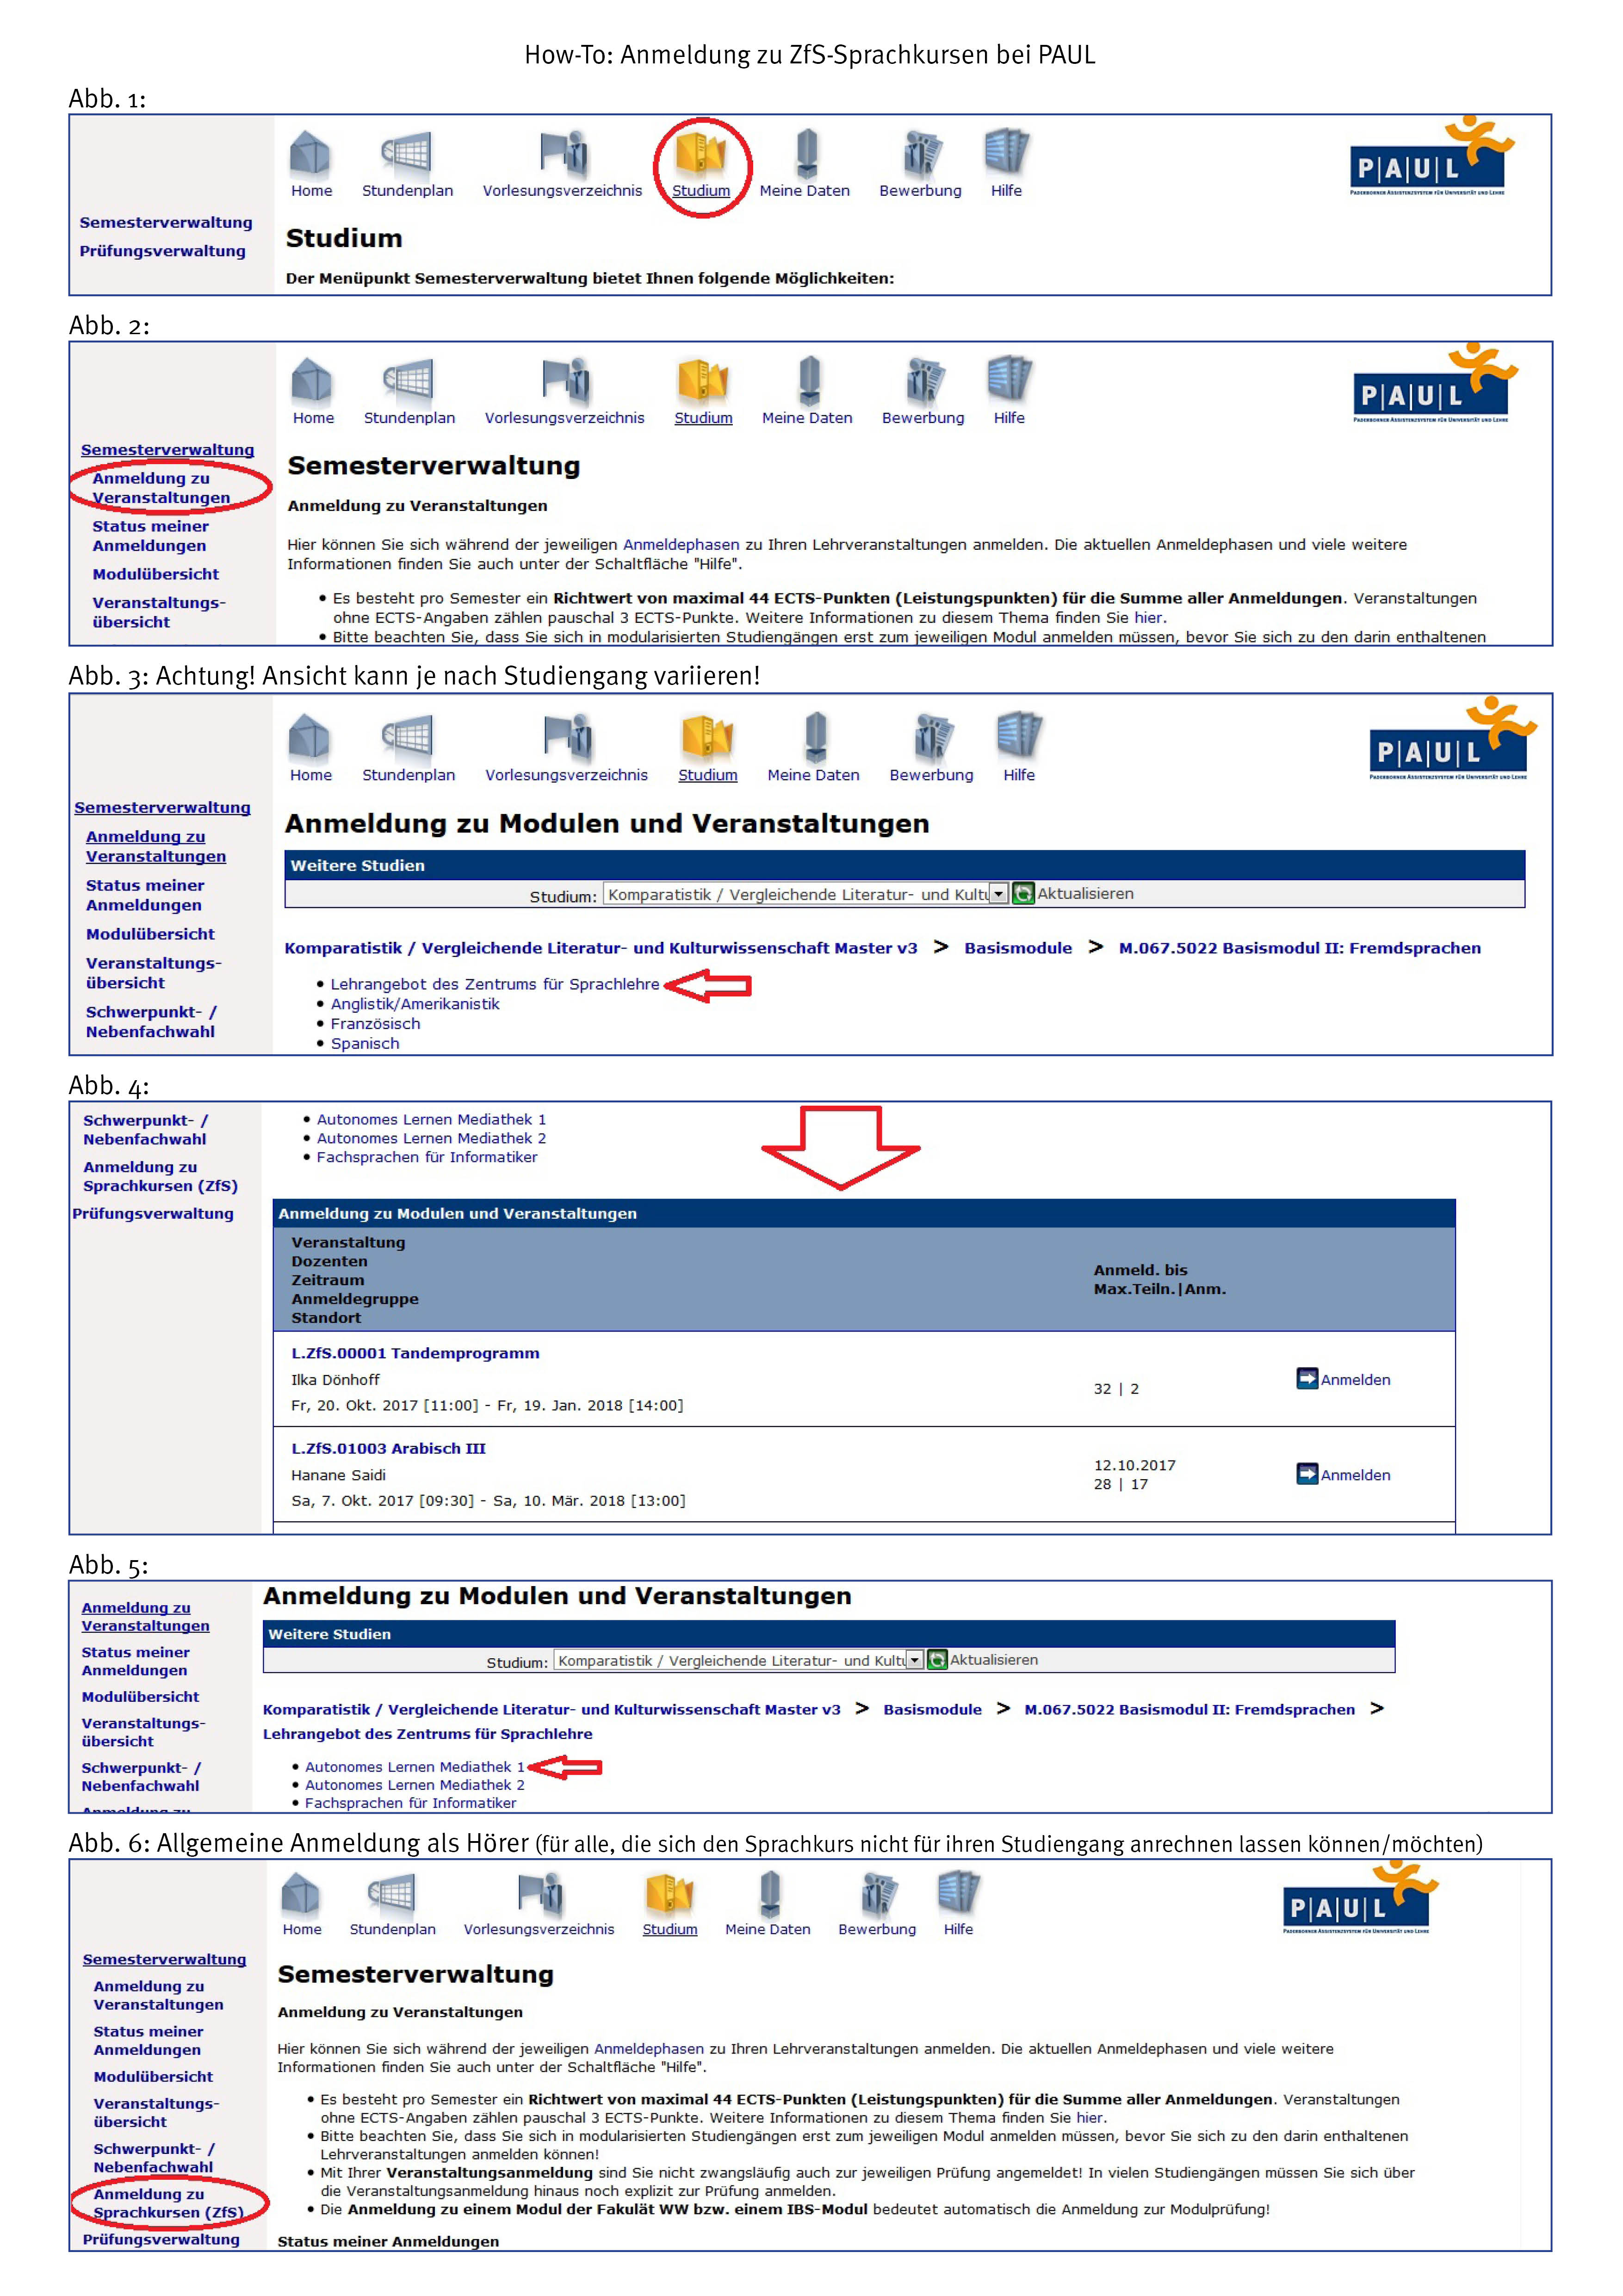The width and height of the screenshot is (1623, 2296).
Task: Click the Basismodule breadcrumb in Abb. 3
Action: [1017, 948]
